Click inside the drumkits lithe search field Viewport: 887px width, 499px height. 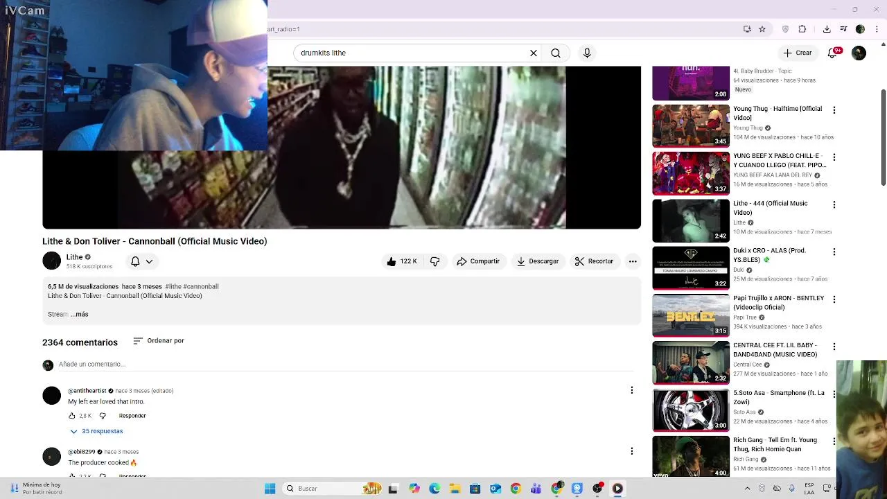click(x=412, y=53)
